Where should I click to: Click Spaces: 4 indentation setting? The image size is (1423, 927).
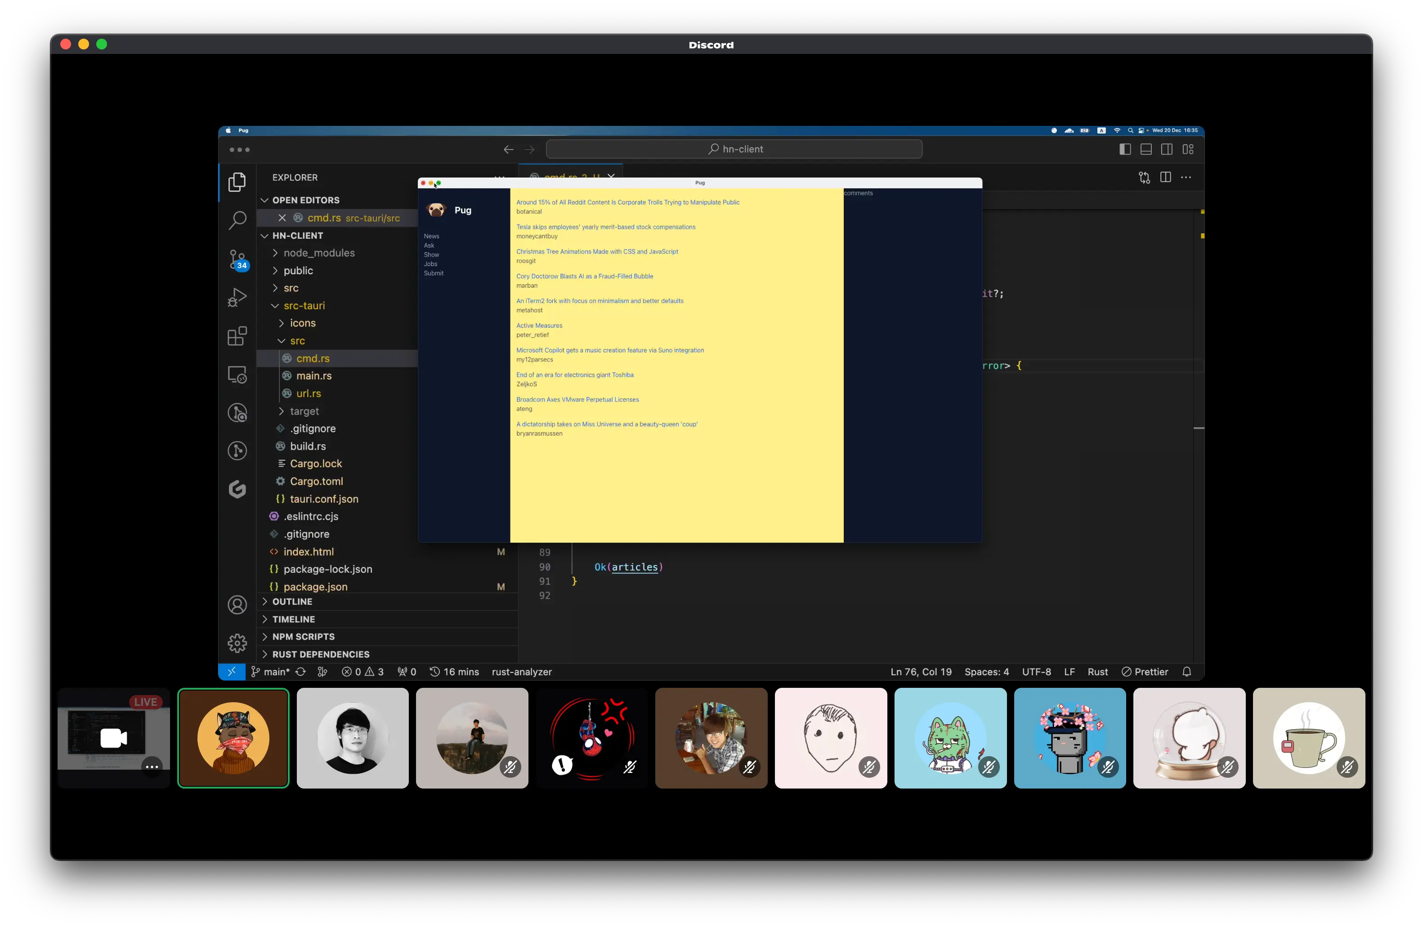pyautogui.click(x=987, y=672)
